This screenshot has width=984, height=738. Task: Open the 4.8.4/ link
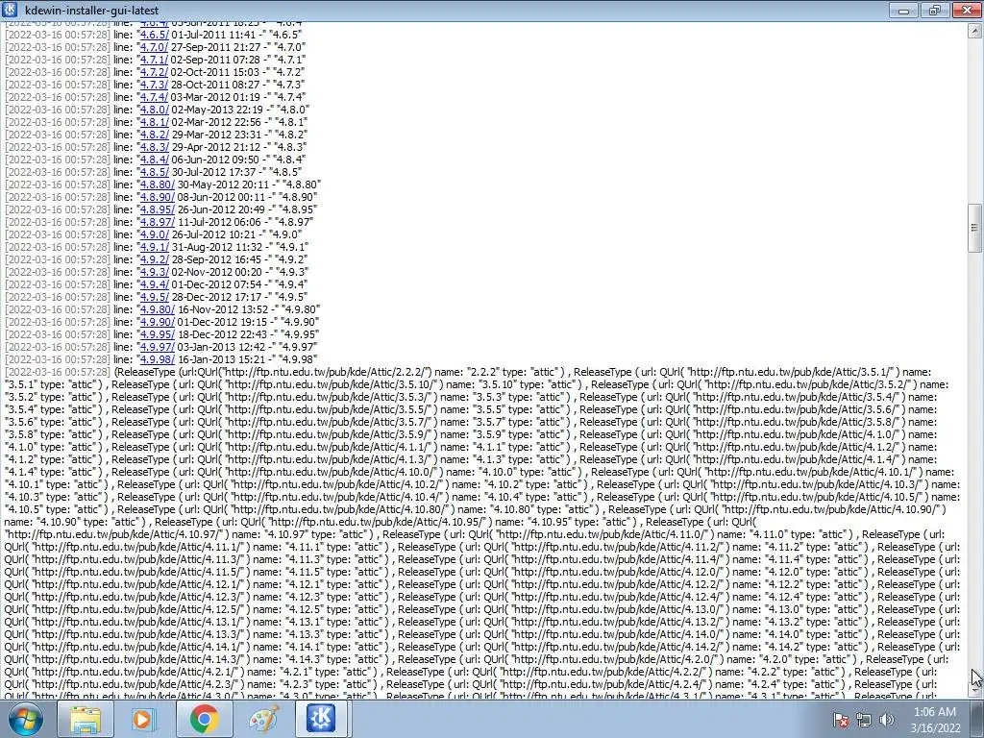(x=154, y=160)
